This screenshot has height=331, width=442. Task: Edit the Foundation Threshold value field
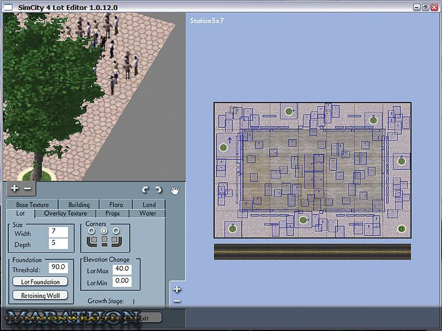pos(58,268)
